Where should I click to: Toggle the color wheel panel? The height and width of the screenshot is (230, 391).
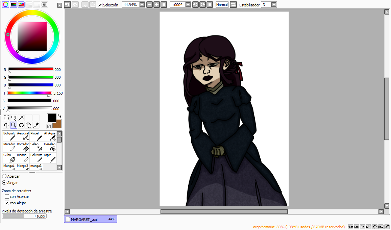[x=5, y=4]
